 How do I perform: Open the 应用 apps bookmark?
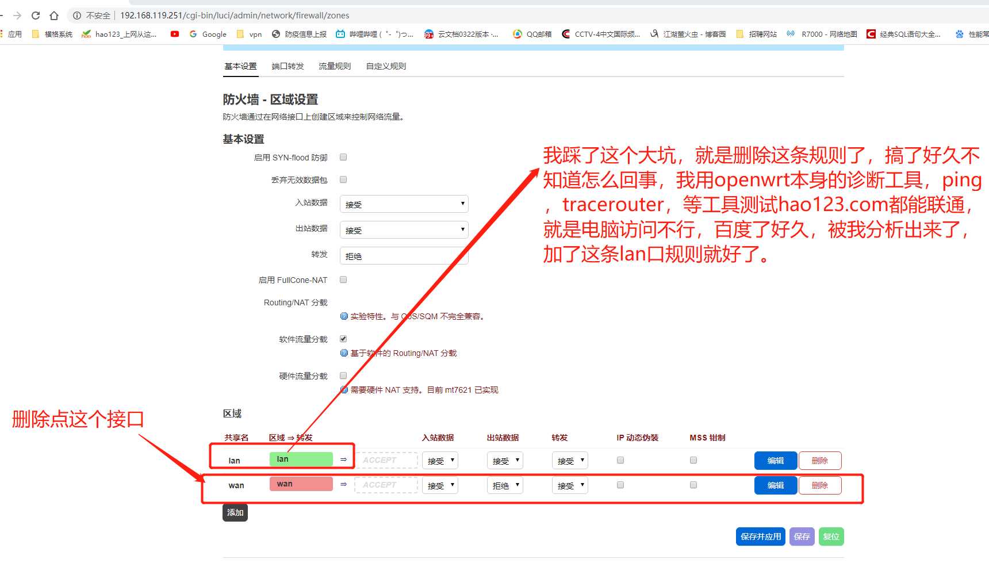pyautogui.click(x=11, y=35)
